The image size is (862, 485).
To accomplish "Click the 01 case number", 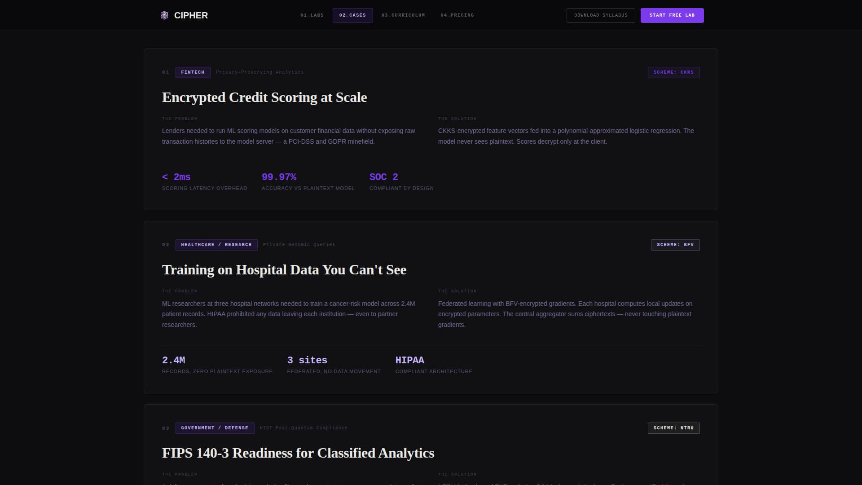I will coord(166,72).
